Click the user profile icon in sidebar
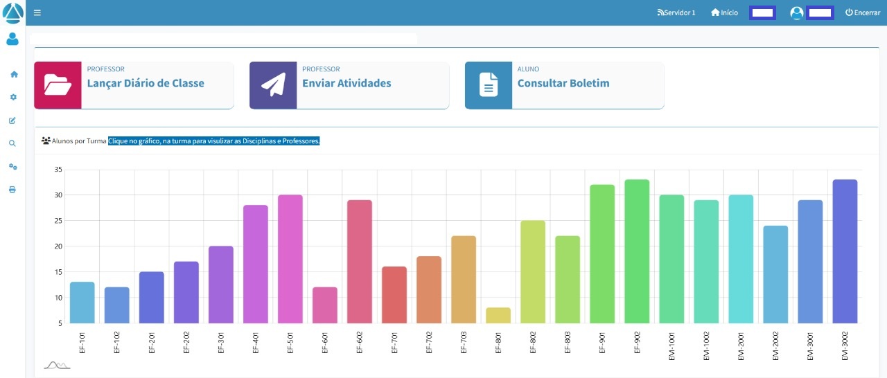This screenshot has height=378, width=887. pyautogui.click(x=12, y=39)
